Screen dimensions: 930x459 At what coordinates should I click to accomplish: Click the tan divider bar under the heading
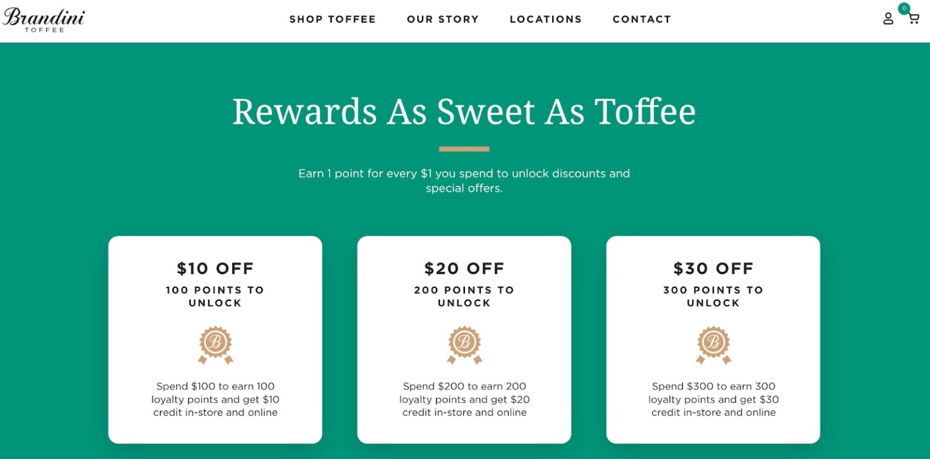pos(464,147)
